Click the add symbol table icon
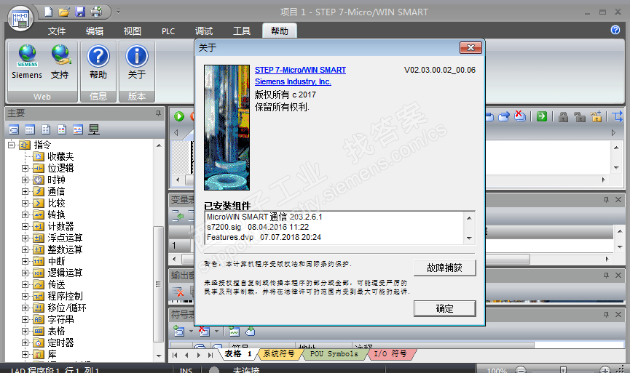The height and width of the screenshot is (373, 630). click(x=178, y=332)
